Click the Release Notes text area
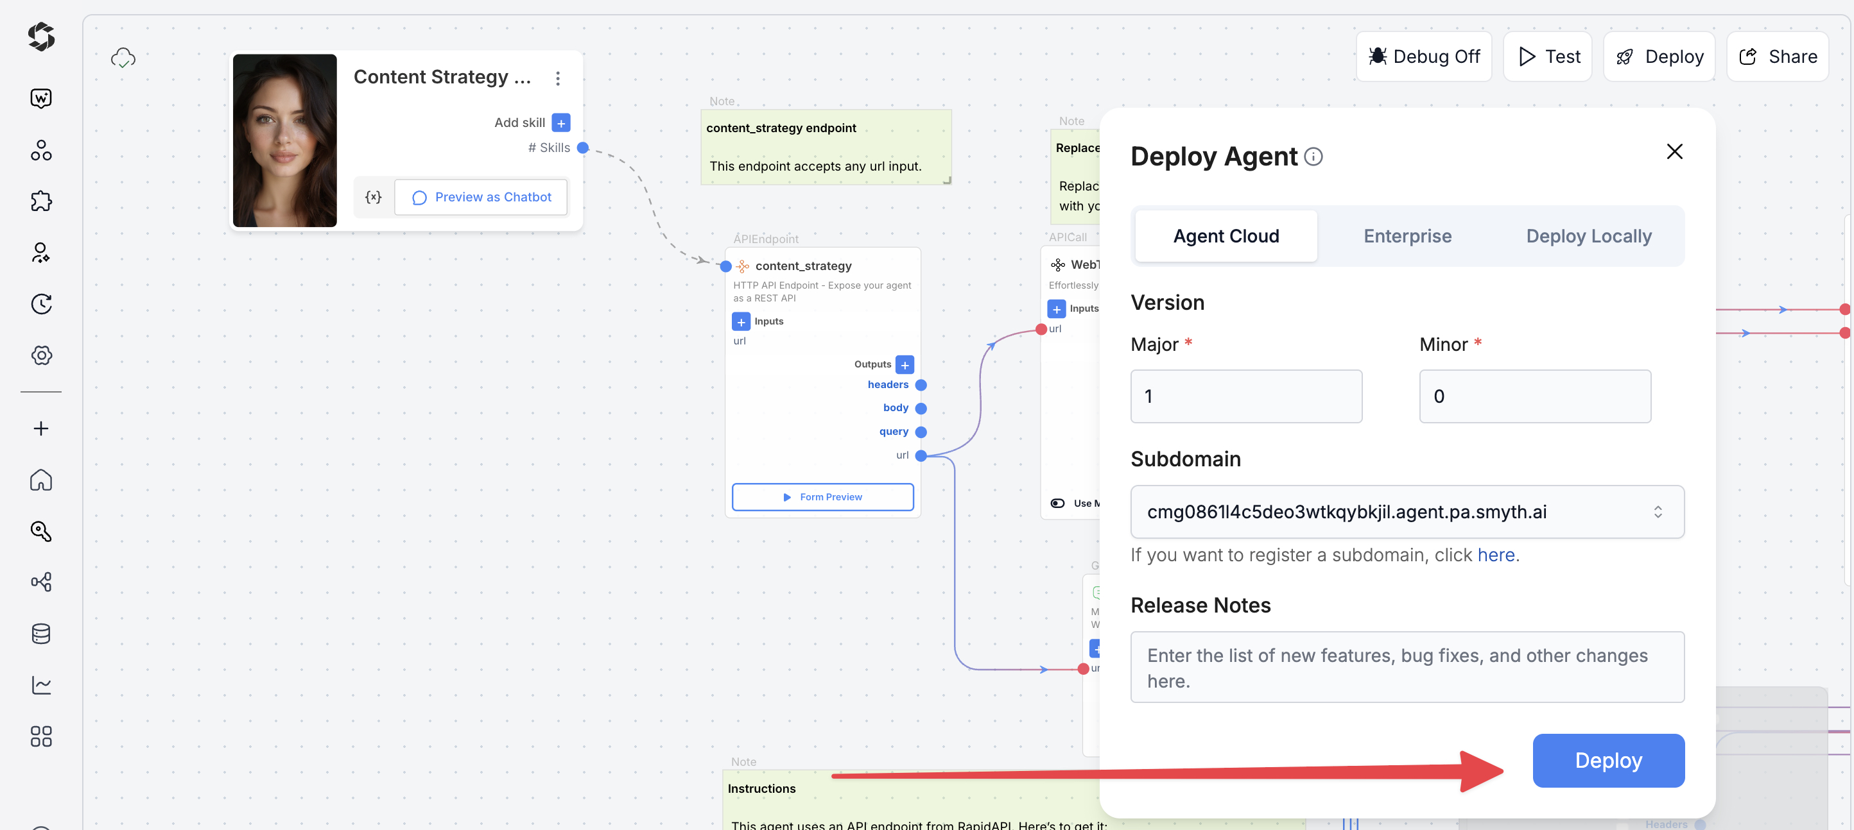 pyautogui.click(x=1407, y=666)
